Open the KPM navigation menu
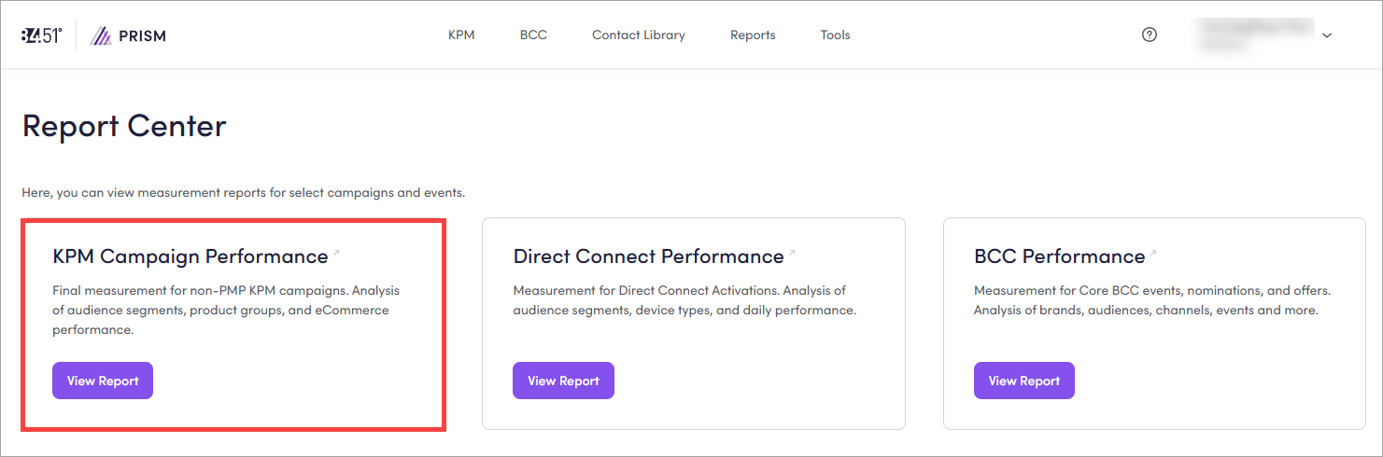1383x457 pixels. pos(461,35)
